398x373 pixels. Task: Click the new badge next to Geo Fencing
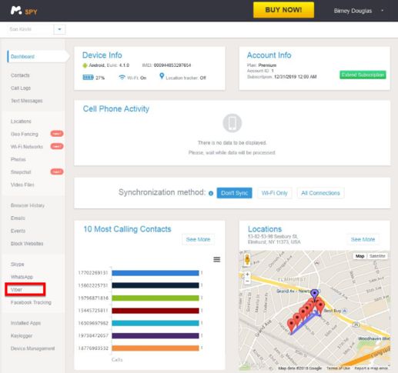(57, 134)
